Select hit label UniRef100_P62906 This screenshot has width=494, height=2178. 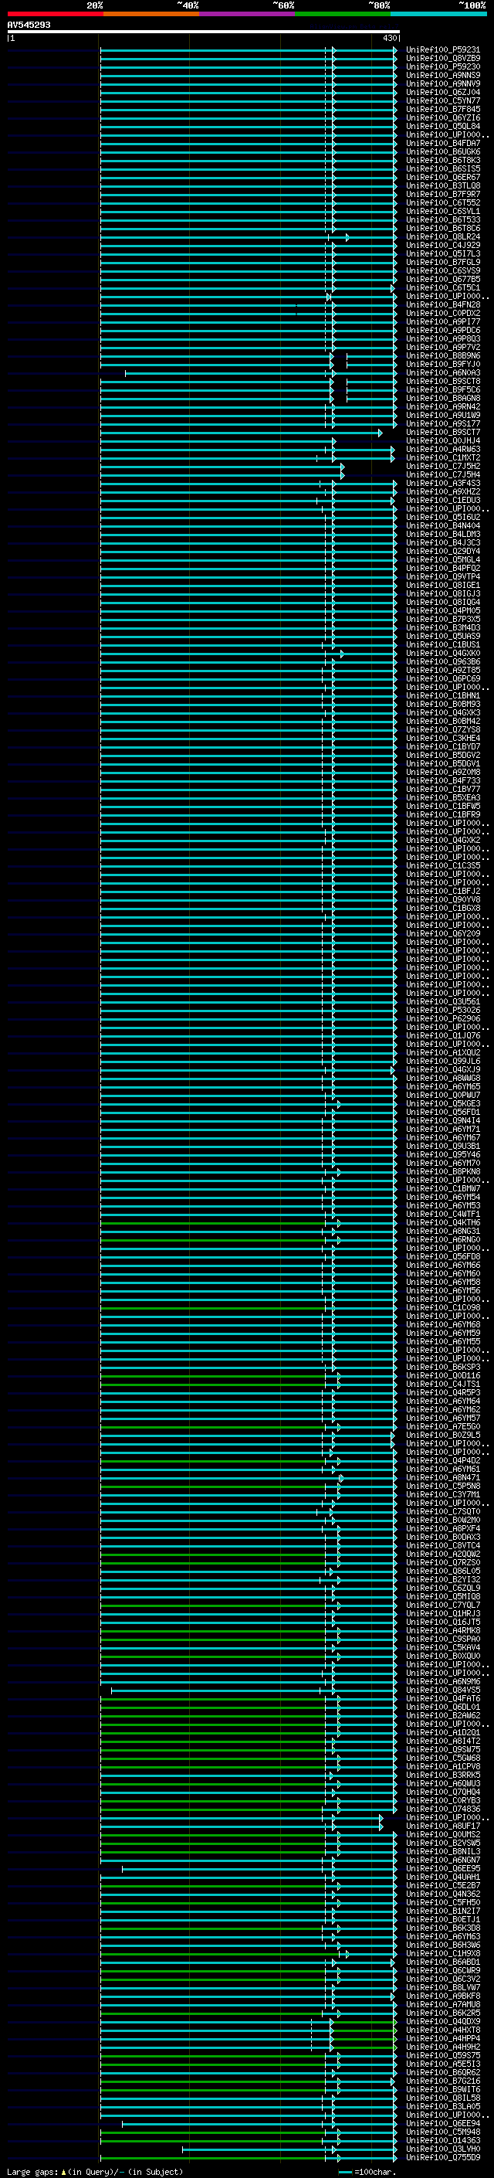(x=443, y=1019)
